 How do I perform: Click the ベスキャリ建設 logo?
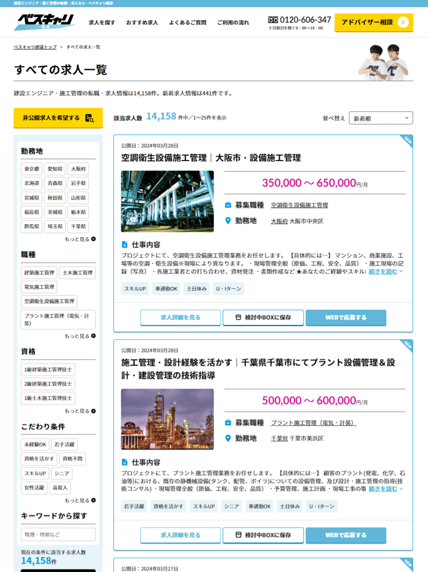pyautogui.click(x=44, y=22)
